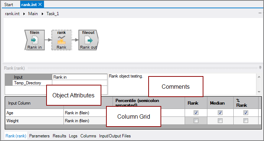This screenshot has width=264, height=141.
Task: Expand breadcrumb arrow after rank.int
Action: [x=24, y=14]
